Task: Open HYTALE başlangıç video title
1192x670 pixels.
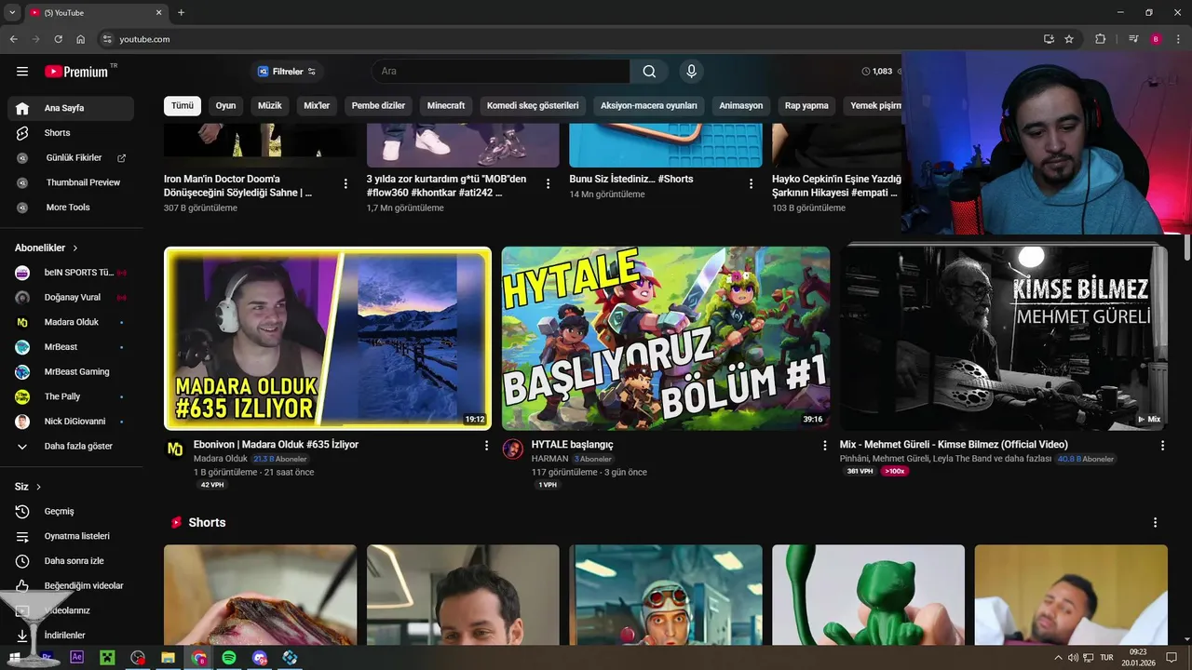Action: click(573, 445)
